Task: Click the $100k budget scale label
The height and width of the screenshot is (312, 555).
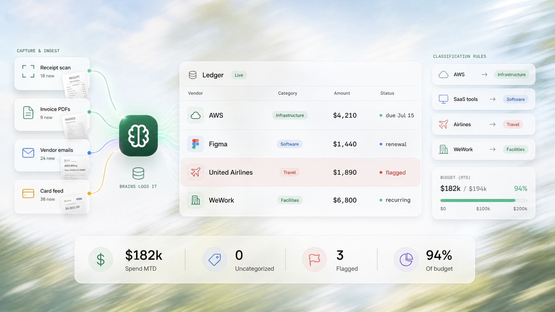Action: pyautogui.click(x=483, y=209)
